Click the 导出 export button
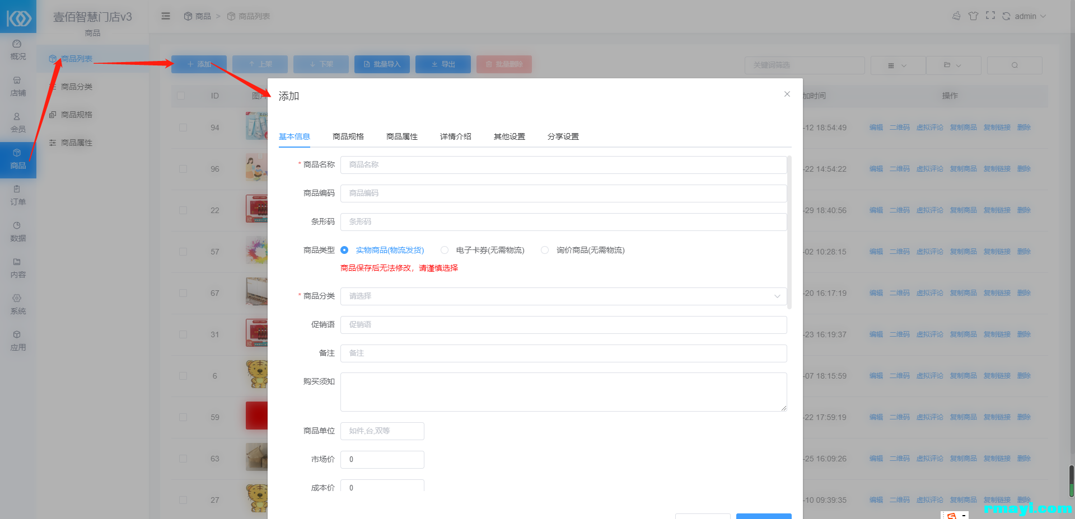This screenshot has height=519, width=1075. coord(443,64)
